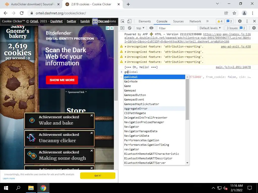Image resolution: width=258 pixels, height=193 pixels.
Task: Open the Chrome three-dot menu
Action: (x=252, y=13)
